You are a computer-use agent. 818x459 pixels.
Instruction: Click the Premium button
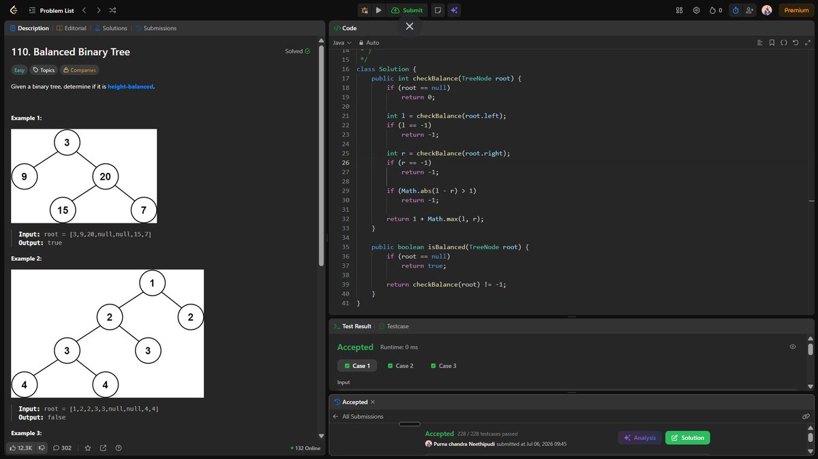click(x=796, y=10)
